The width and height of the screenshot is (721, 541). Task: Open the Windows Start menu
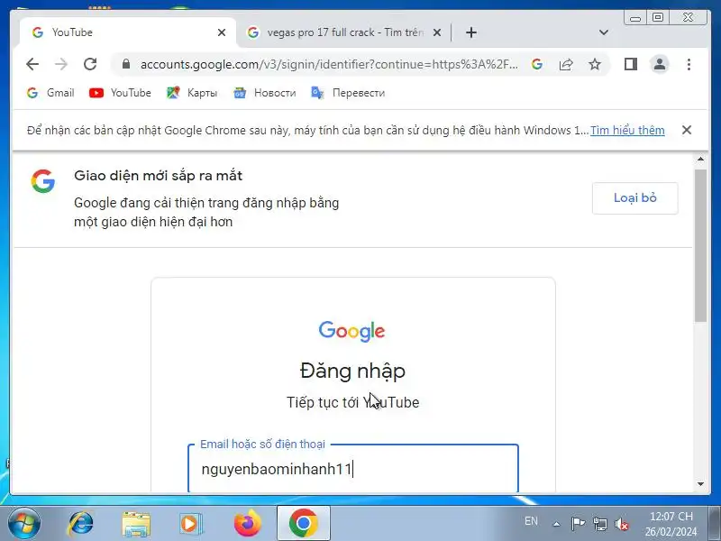24,524
